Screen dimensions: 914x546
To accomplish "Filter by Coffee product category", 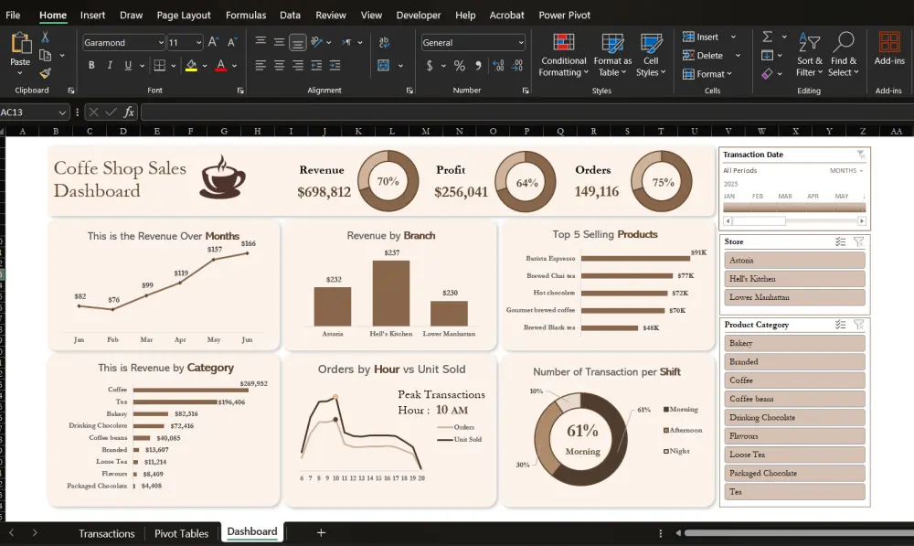I will coord(794,380).
